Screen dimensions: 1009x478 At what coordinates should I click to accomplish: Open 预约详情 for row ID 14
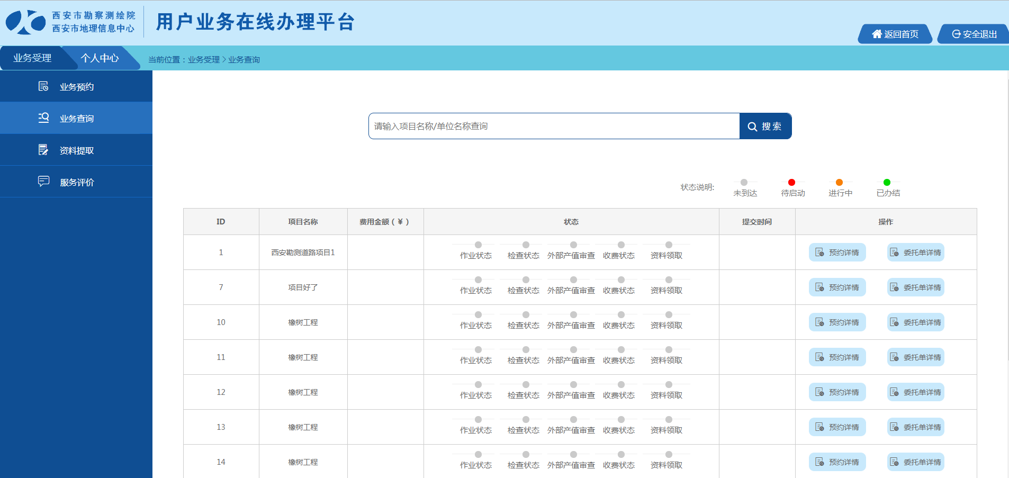click(837, 462)
